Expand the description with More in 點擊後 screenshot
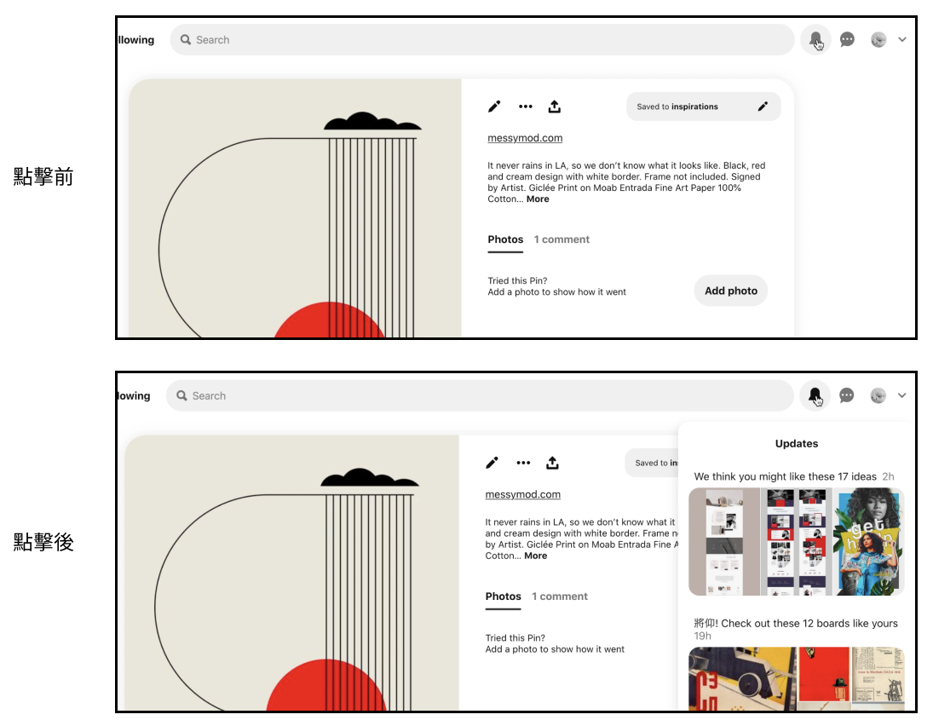Viewport: 933px width, 726px height. pos(536,556)
